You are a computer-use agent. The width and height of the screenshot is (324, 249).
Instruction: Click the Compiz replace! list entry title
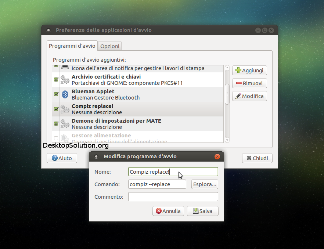[x=92, y=106]
